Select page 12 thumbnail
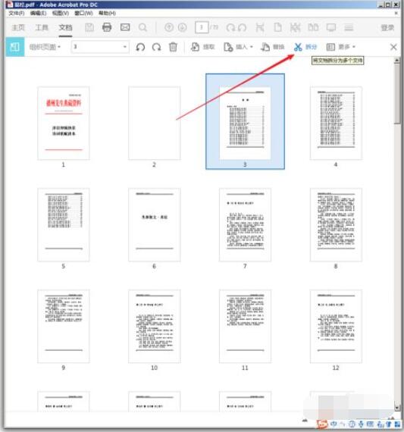 (336, 326)
